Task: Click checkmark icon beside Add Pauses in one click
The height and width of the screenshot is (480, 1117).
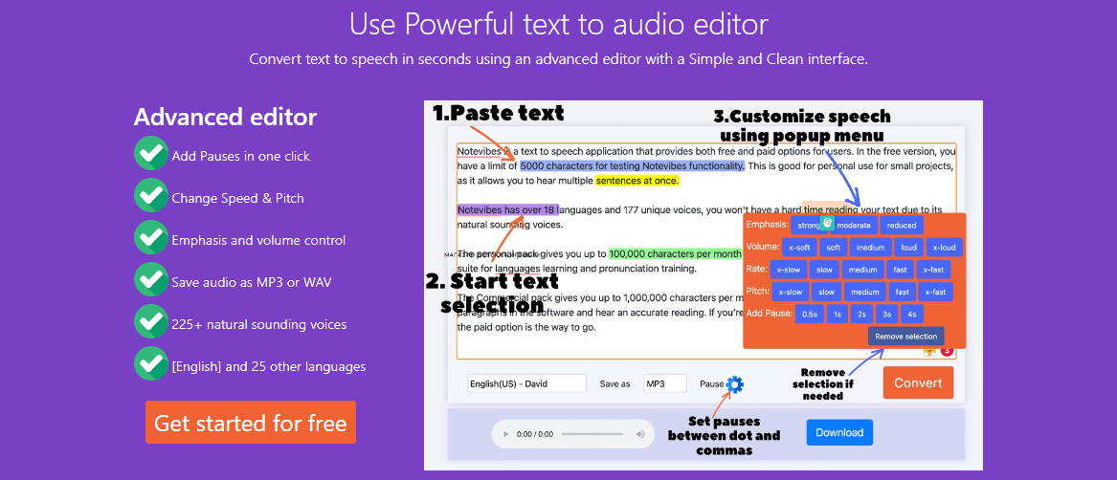Action: pyautogui.click(x=150, y=154)
